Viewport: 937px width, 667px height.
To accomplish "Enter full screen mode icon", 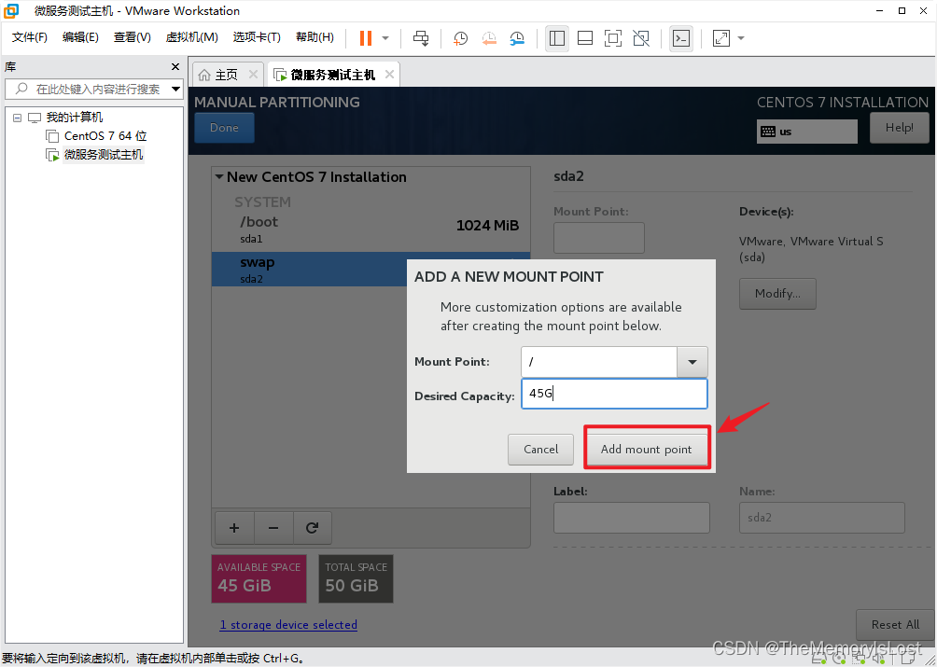I will (x=613, y=38).
